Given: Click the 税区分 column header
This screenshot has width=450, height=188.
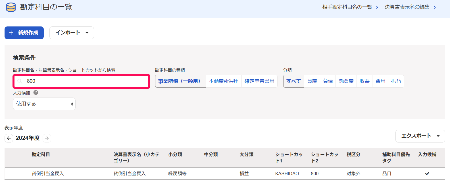Looking at the screenshot, I should point(353,154).
